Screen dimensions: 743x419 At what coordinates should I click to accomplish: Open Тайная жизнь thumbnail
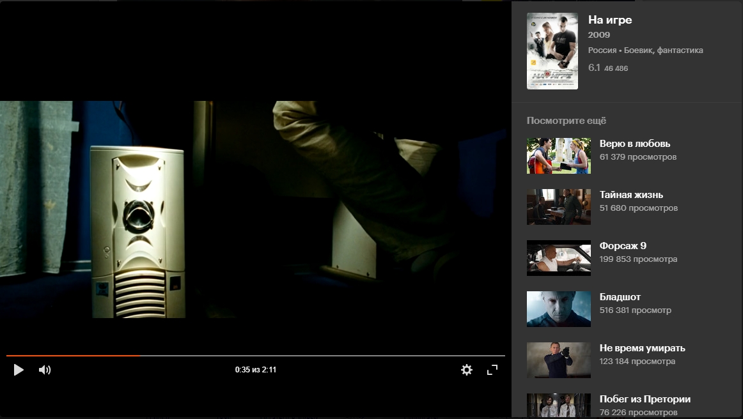(559, 207)
